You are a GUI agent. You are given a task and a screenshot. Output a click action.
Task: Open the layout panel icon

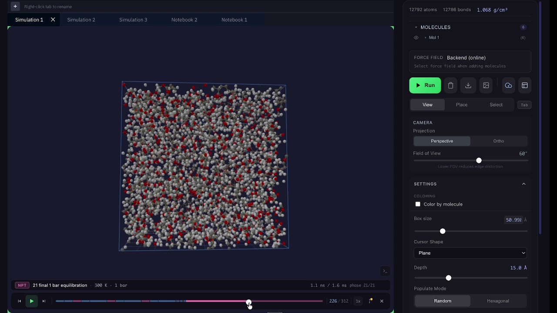(x=525, y=86)
